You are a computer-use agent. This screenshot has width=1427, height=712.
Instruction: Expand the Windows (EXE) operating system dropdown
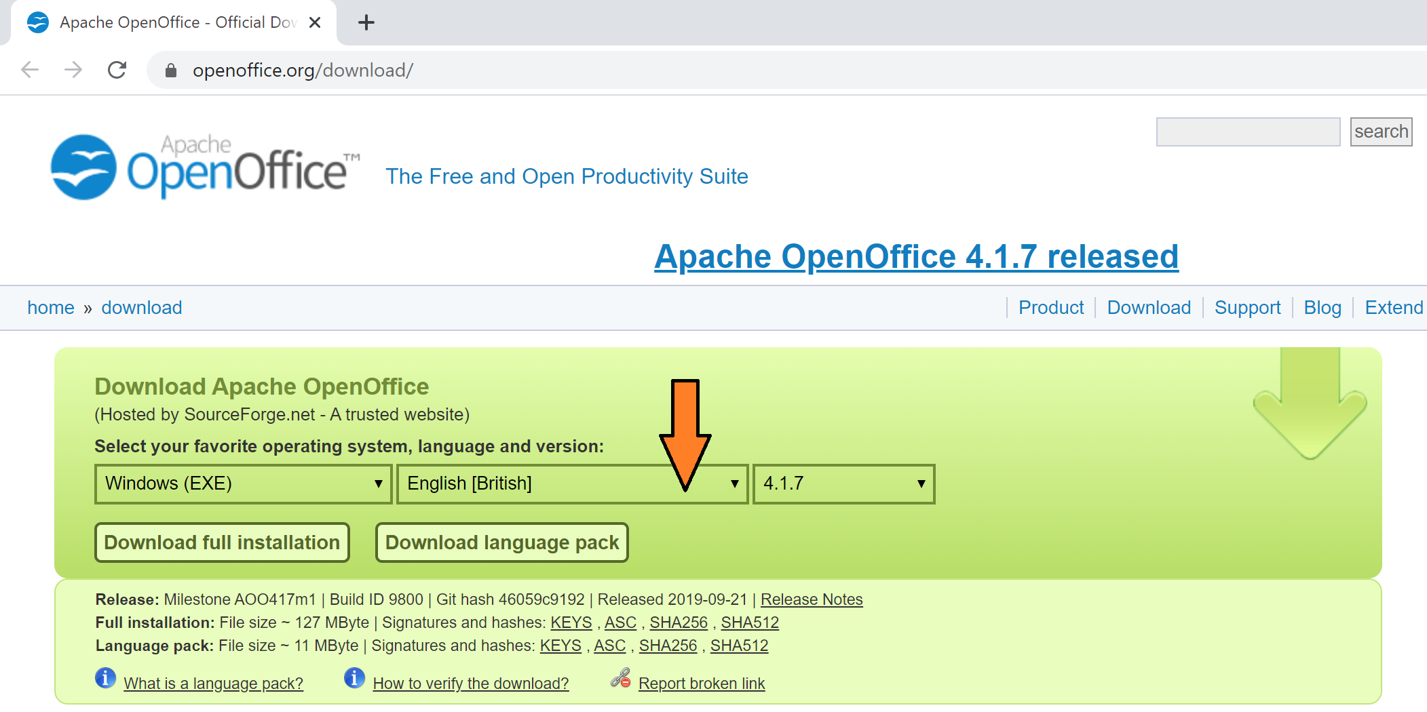(243, 483)
